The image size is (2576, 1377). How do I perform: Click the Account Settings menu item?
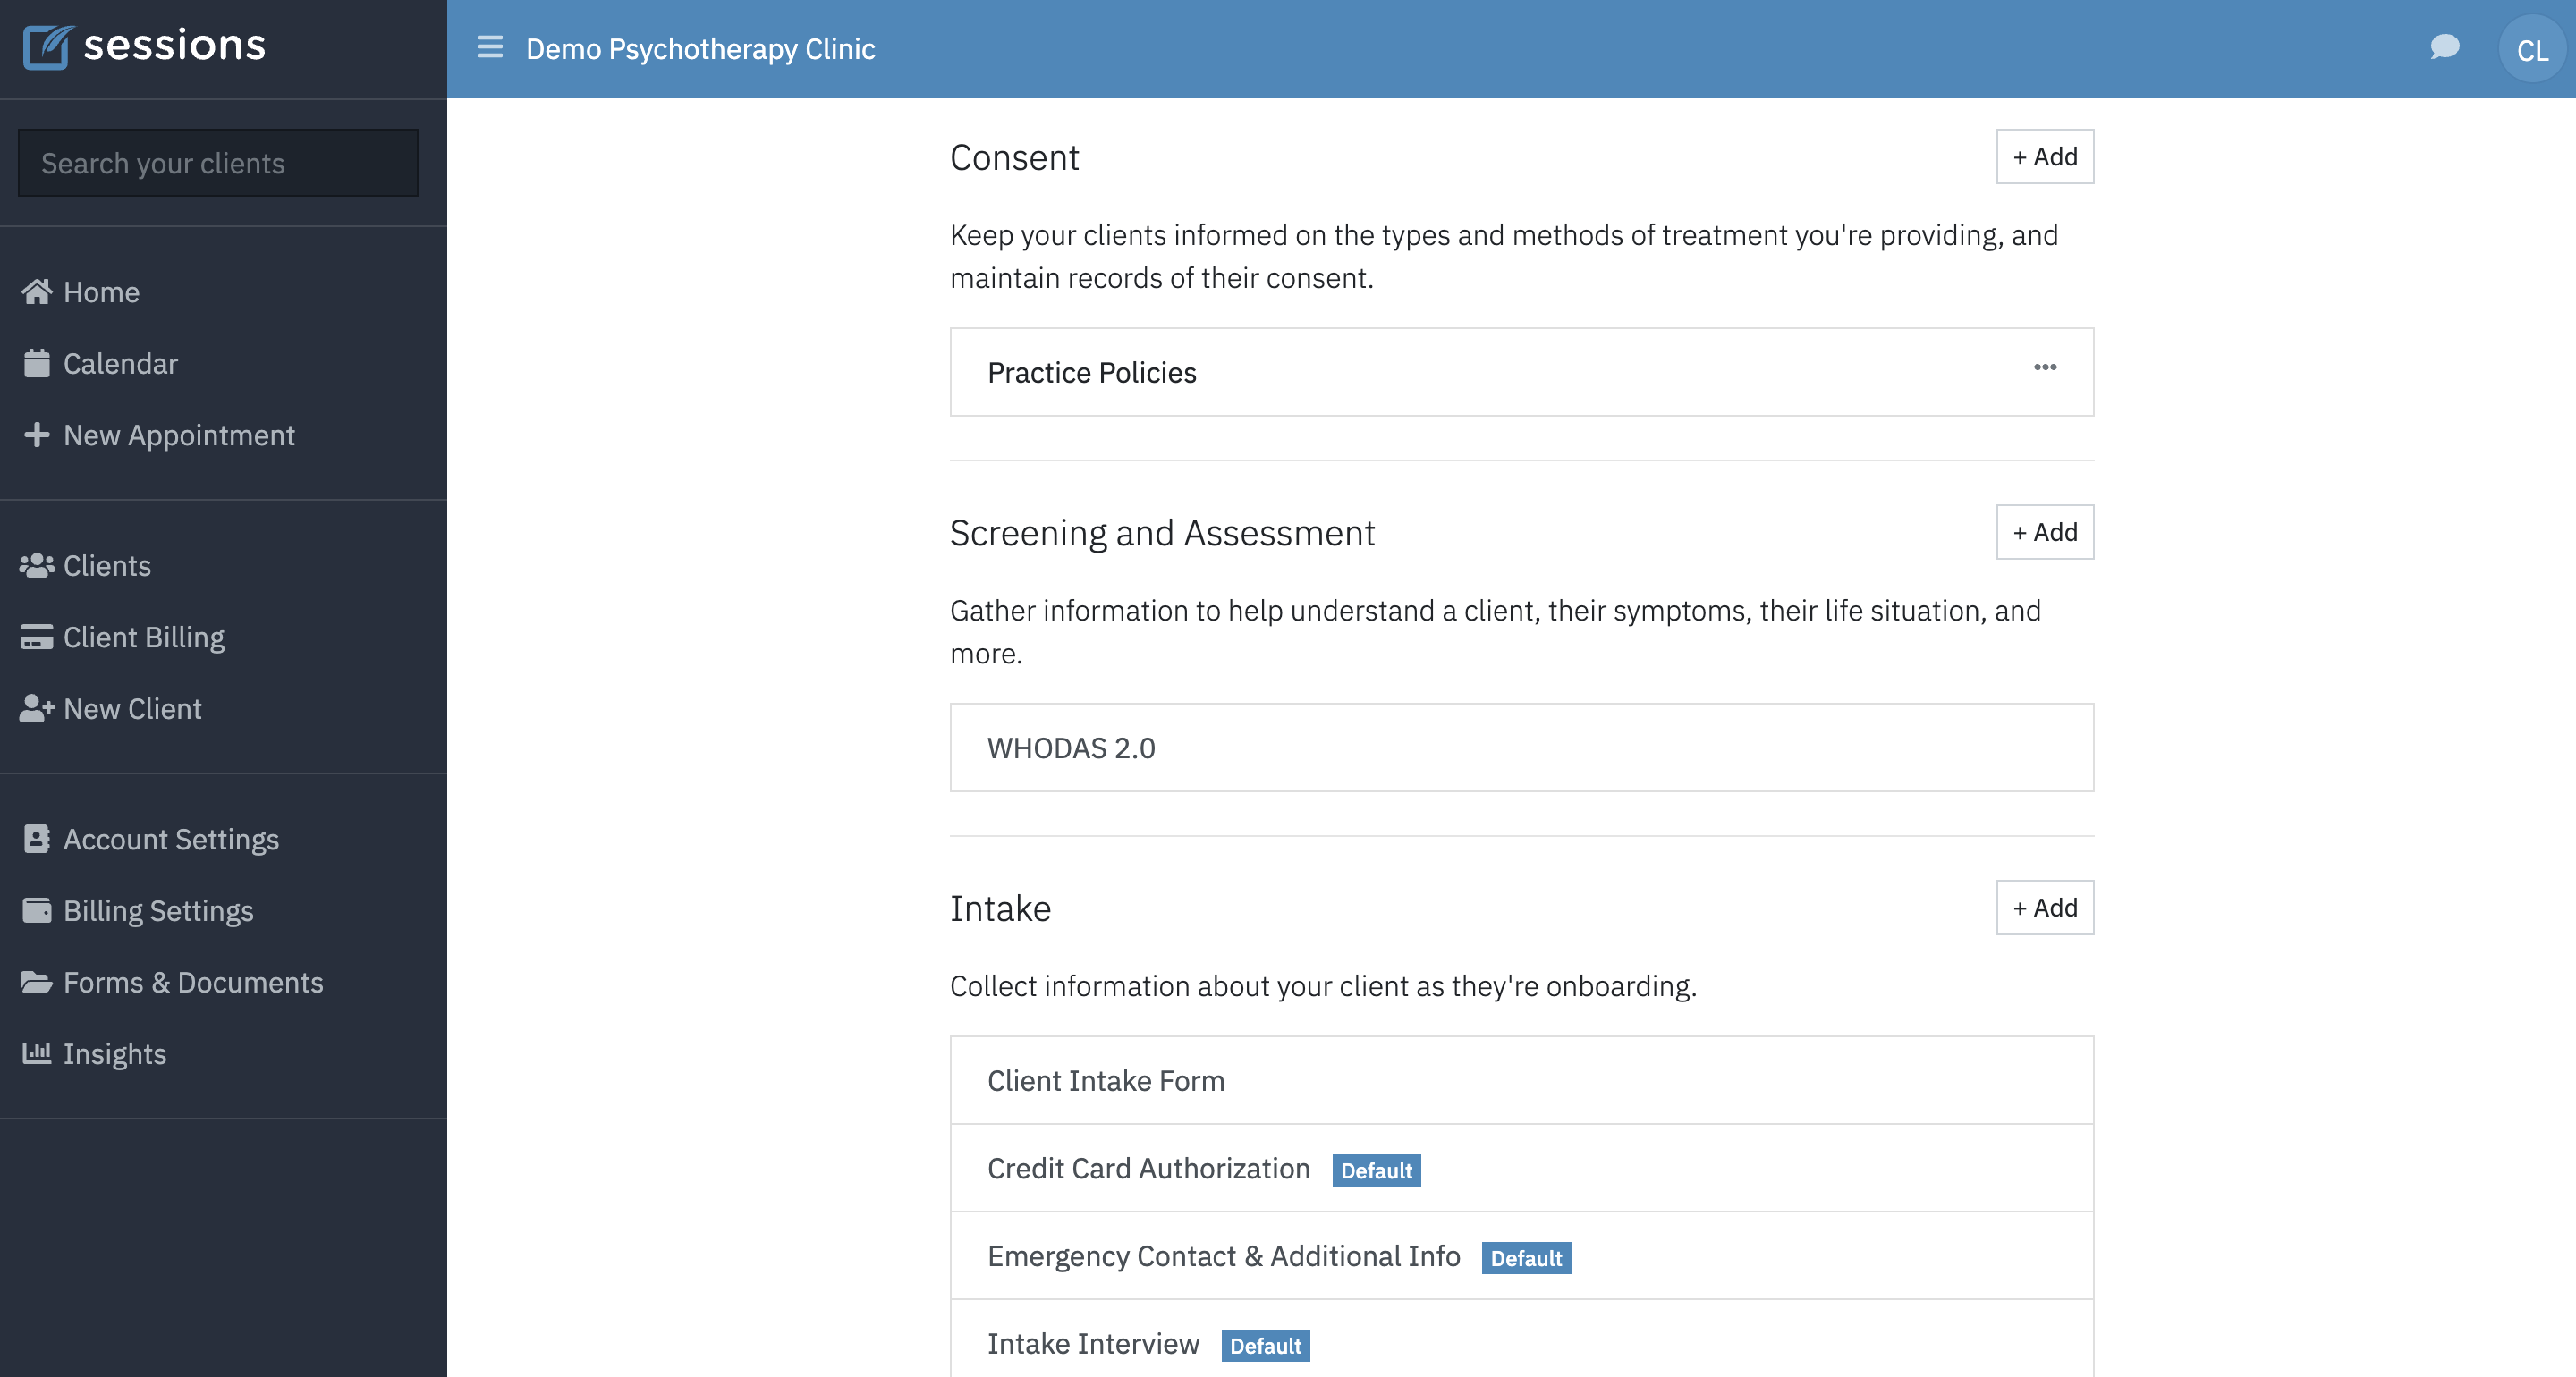click(x=172, y=837)
